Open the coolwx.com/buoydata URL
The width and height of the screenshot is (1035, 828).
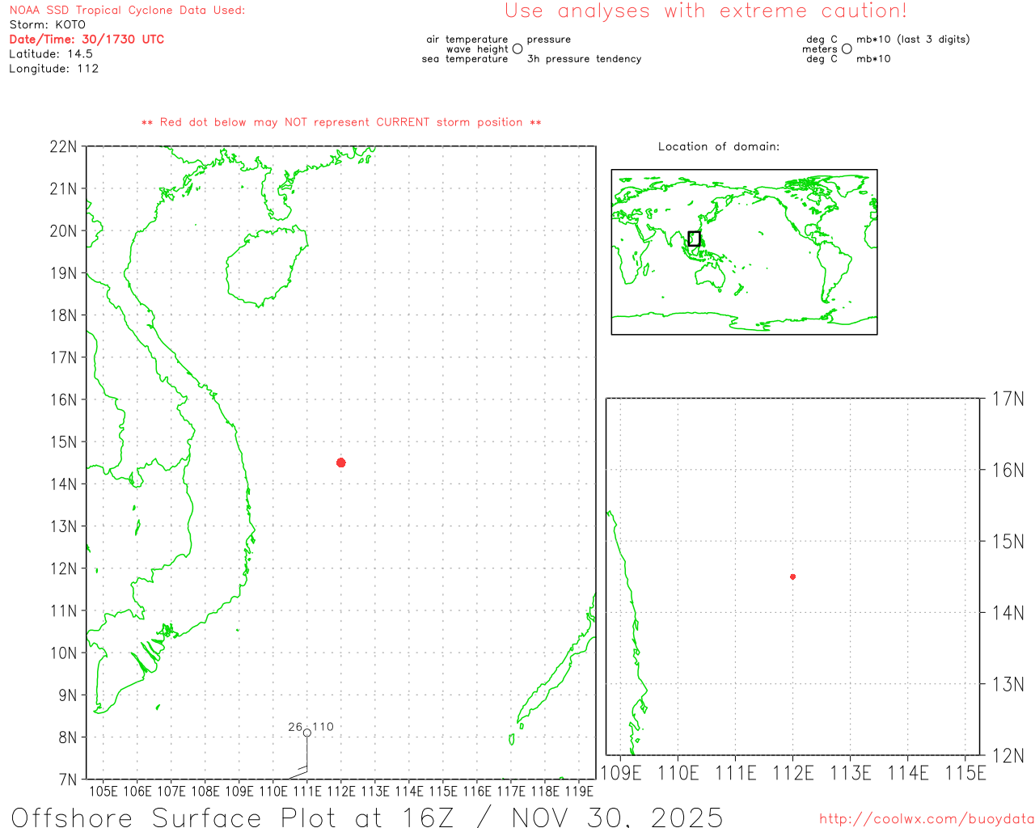point(927,819)
